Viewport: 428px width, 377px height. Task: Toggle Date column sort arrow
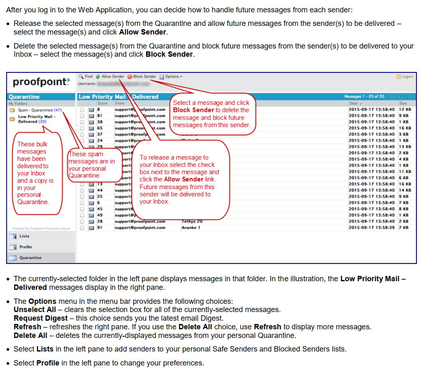pos(361,104)
